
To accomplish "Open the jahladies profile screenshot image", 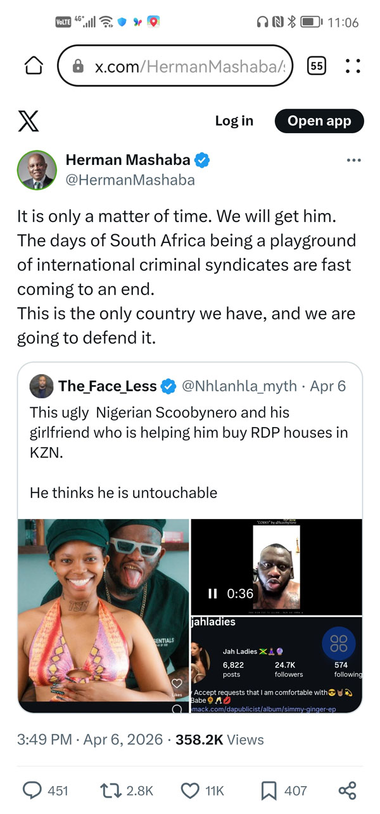I will coord(277,664).
